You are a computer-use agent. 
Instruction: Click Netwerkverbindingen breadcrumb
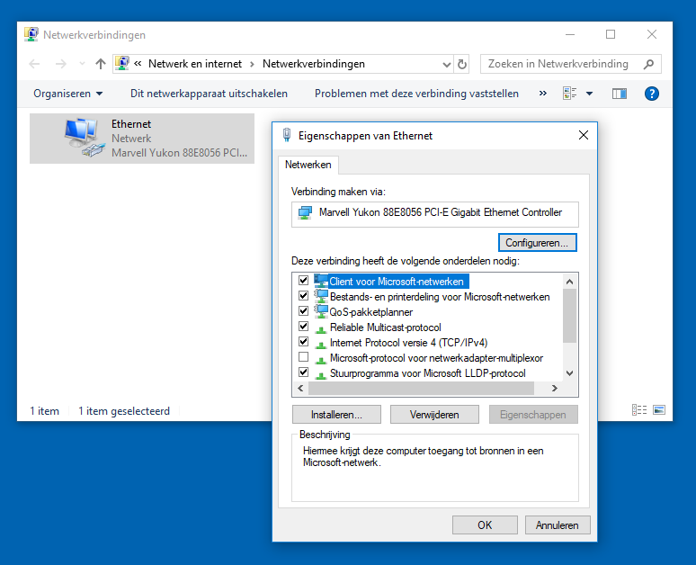point(314,64)
